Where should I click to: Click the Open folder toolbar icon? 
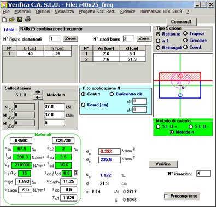[12, 19]
